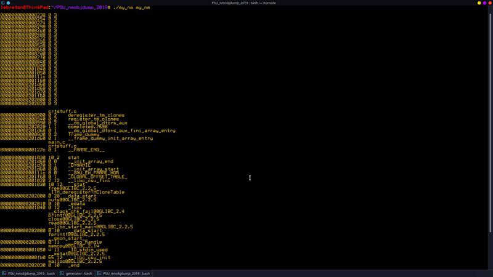Click the _GLOBAL_OFFSET_TABLE_ symbol in the output
Image resolution: width=493 pixels, height=277 pixels.
tap(97, 177)
